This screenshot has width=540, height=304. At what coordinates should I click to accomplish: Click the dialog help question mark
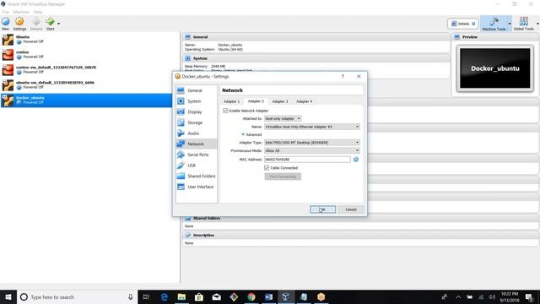point(343,76)
